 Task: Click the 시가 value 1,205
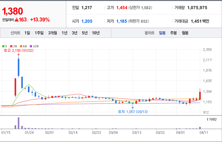point(87,21)
